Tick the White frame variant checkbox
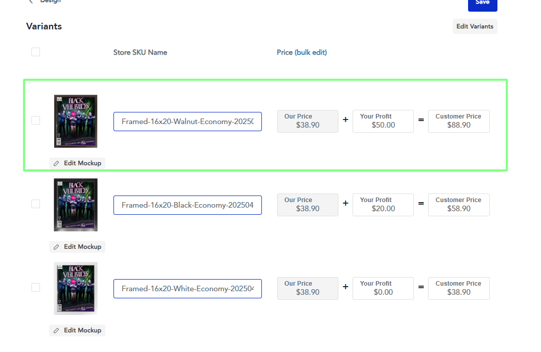Screen dimensions: 541x352 pyautogui.click(x=35, y=287)
